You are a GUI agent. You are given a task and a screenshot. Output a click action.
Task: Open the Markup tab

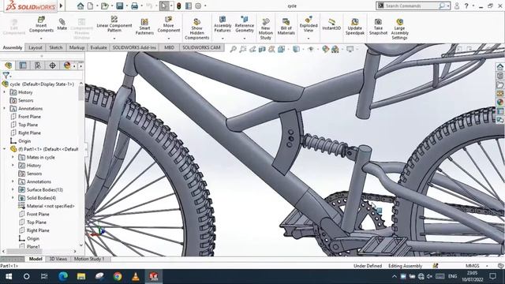pyautogui.click(x=77, y=47)
